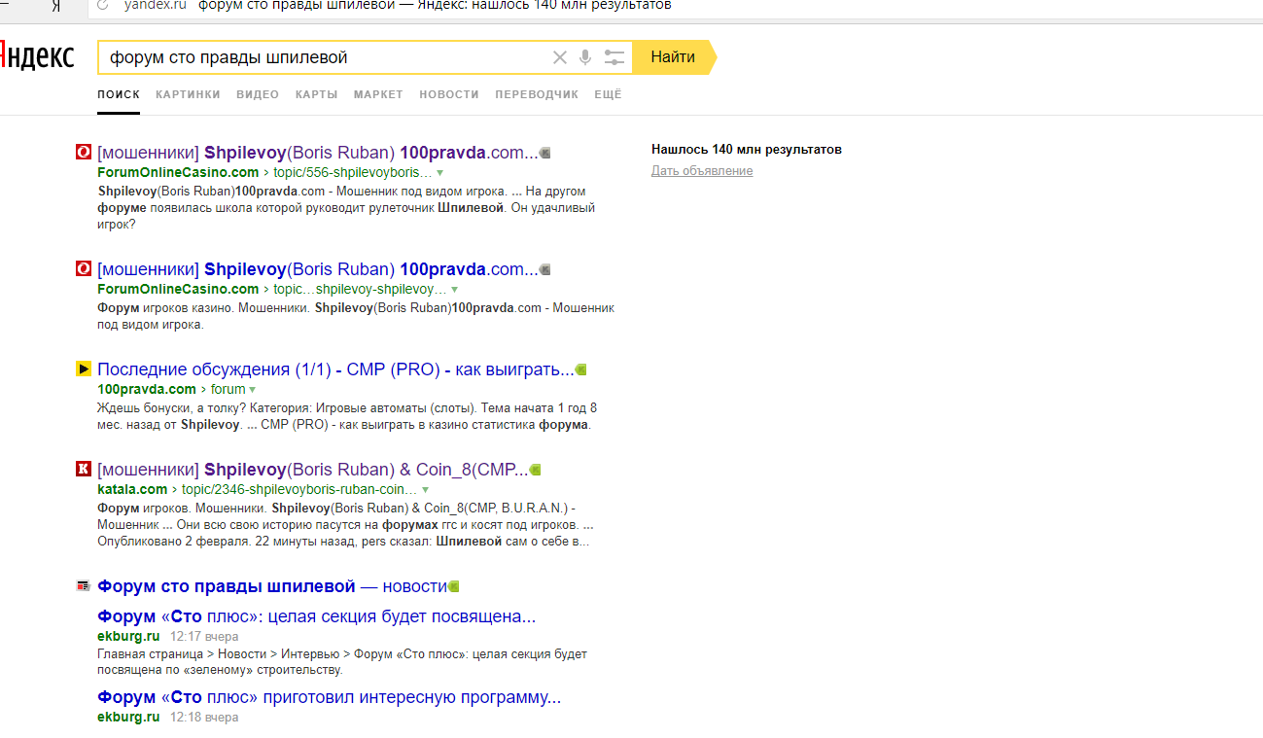The height and width of the screenshot is (738, 1263).
Task: Open the ЕЩЁ more services menu
Action: (608, 94)
